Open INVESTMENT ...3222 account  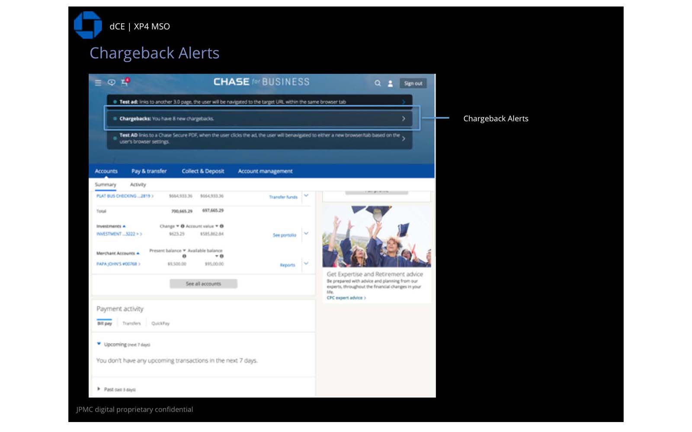pos(119,234)
